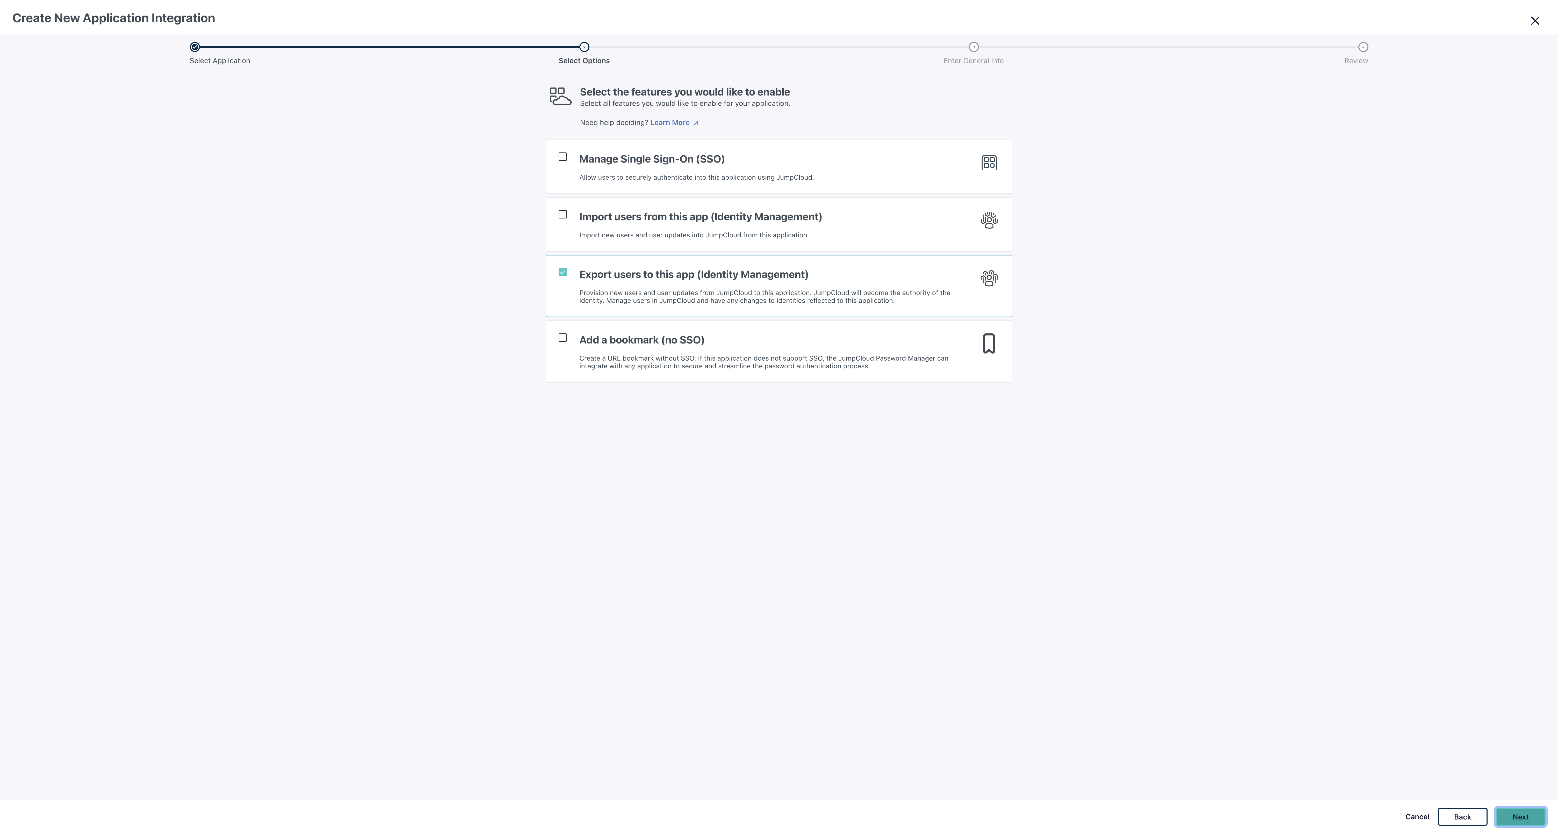Click 'Select the features you would like to enable' heading
The height and width of the screenshot is (834, 1558).
tap(685, 92)
